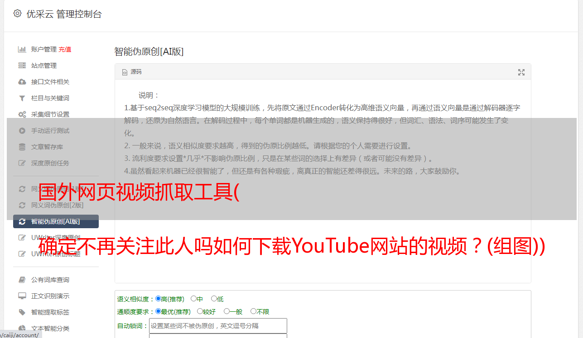The width and height of the screenshot is (583, 338).
Task: Click the 自动锁词： label
Action: 133,326
